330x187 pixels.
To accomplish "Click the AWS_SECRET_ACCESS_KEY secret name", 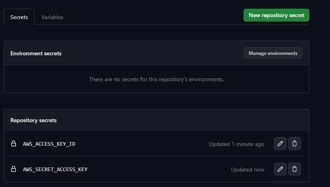I will click(x=55, y=169).
